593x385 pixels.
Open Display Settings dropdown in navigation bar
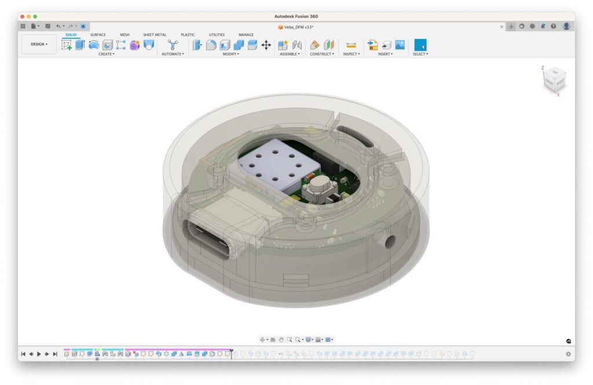pos(309,340)
